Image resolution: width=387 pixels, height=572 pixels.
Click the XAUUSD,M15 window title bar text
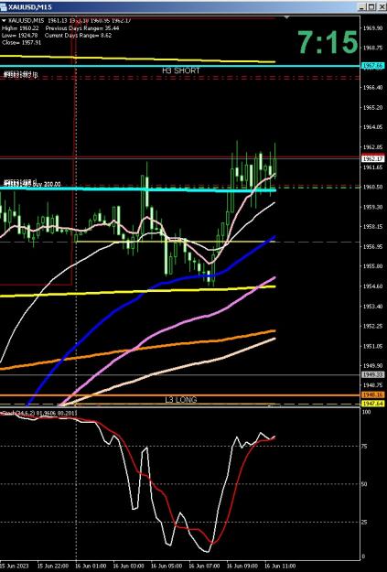tap(30, 7)
